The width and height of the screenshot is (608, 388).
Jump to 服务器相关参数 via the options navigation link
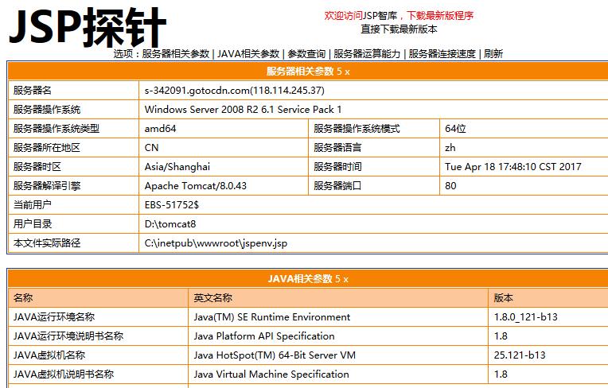click(x=175, y=54)
